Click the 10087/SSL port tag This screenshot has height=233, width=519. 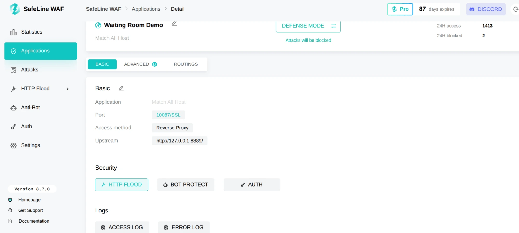tap(168, 115)
